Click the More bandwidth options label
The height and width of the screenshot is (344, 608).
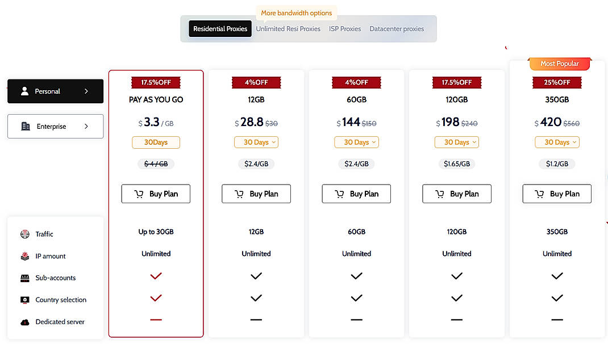296,12
